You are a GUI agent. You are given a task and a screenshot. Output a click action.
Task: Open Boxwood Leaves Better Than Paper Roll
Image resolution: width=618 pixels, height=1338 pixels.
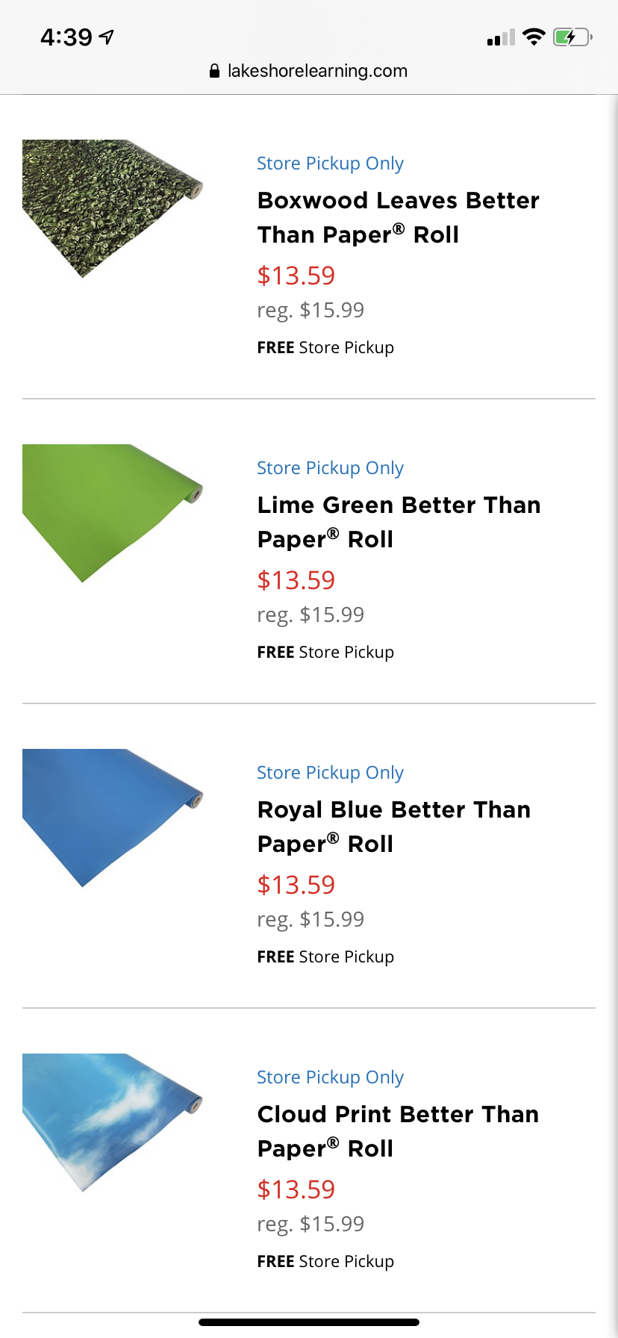[x=398, y=217]
